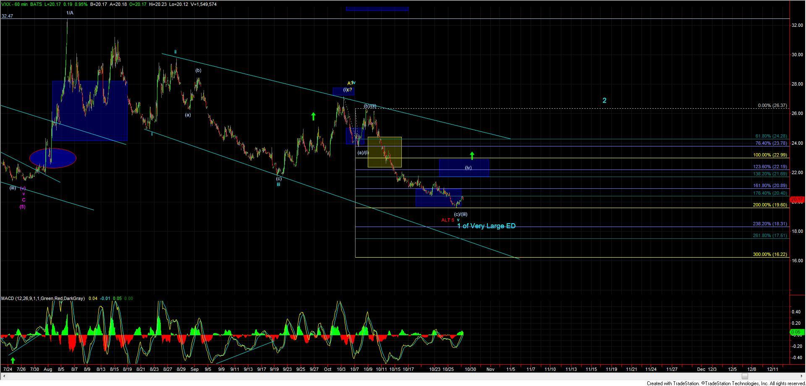Click the 238.20% (18.31) Fibonacci label

click(770, 224)
